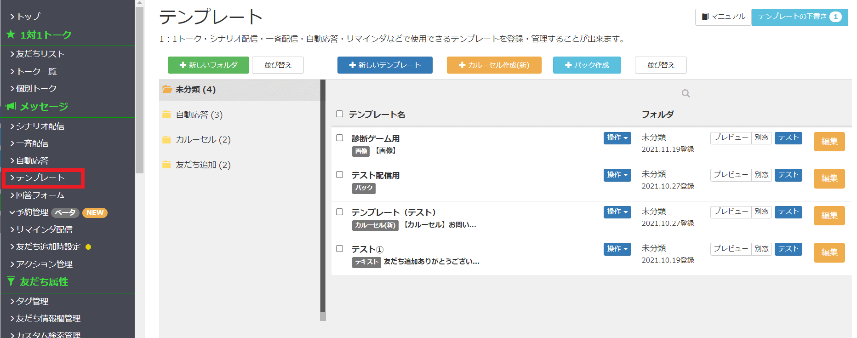
Task: Click 並び替え beside the new folder button
Action: (x=278, y=65)
